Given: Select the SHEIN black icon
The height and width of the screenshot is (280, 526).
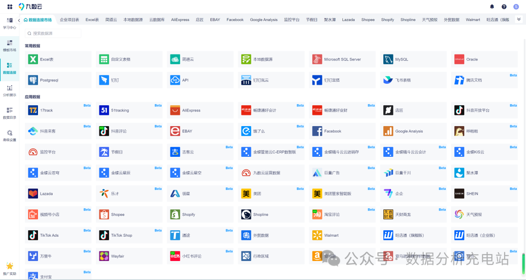Looking at the screenshot, I should pyautogui.click(x=459, y=193).
